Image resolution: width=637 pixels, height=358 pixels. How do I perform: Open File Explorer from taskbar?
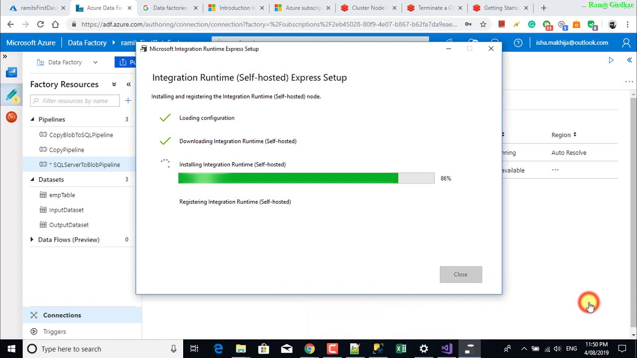coord(241,349)
